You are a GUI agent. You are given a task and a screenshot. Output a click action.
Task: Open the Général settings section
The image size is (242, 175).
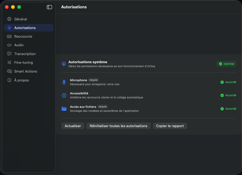tap(29, 19)
